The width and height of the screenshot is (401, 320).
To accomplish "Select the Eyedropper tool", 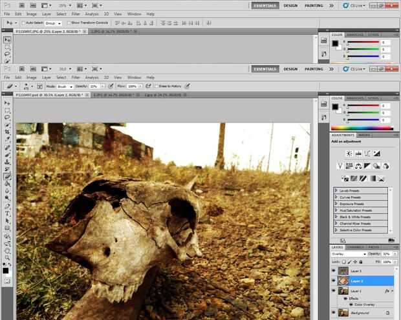I will pos(7,139).
